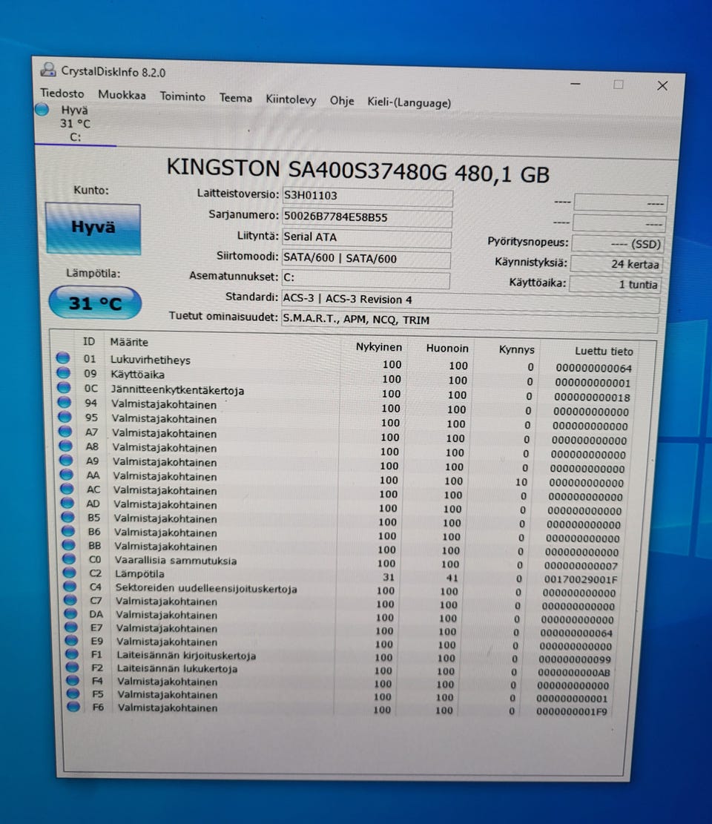This screenshot has width=712, height=824.
Task: Click status icon of F1 Laiteisännän kirjoituskertoja row
Action: click(x=73, y=653)
